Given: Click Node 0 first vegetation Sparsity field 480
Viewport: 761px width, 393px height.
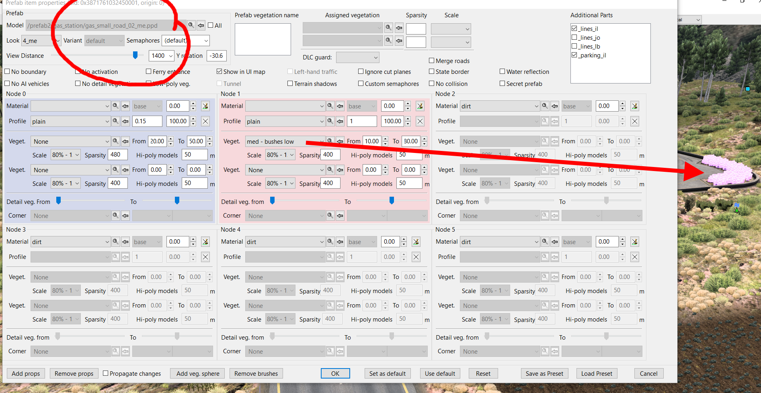Looking at the screenshot, I should point(118,155).
